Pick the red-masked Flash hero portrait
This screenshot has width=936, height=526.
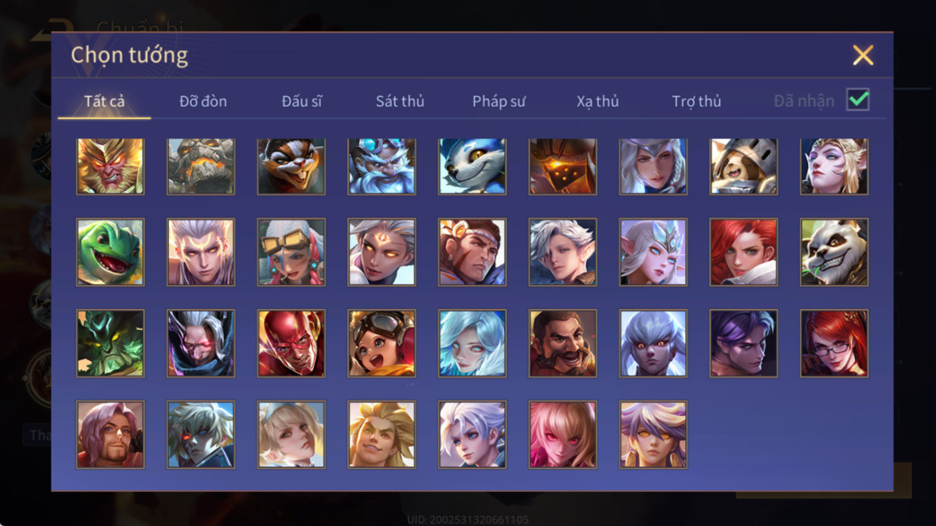[291, 343]
